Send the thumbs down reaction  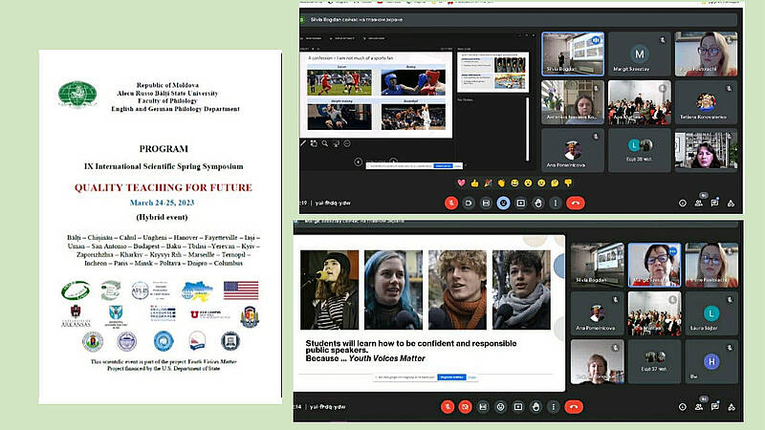568,183
